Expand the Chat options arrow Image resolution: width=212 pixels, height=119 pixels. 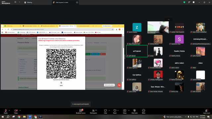(x=109, y=110)
